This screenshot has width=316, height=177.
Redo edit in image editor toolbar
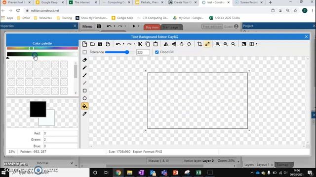[129, 44]
